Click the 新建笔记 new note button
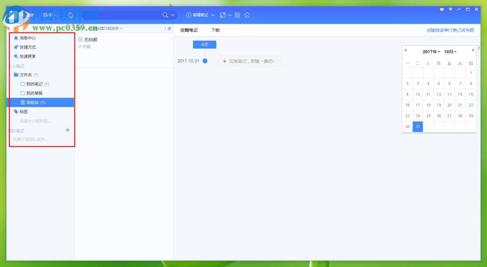487x267 pixels. pos(197,15)
